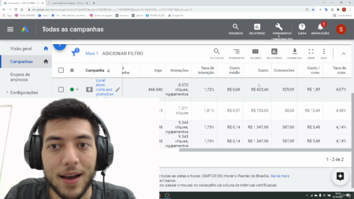Screen dimensions: 354x199
Task: Click the status dot column header
Action: 72,70
